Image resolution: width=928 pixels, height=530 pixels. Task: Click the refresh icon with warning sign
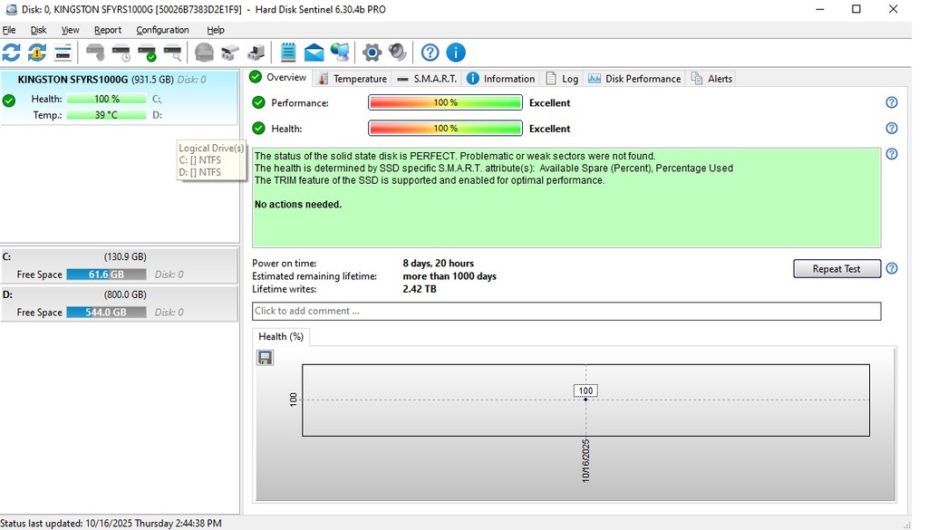(x=36, y=53)
